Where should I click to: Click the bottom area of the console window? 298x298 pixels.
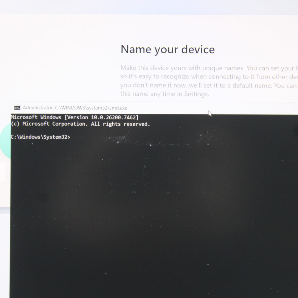[x=149, y=283]
